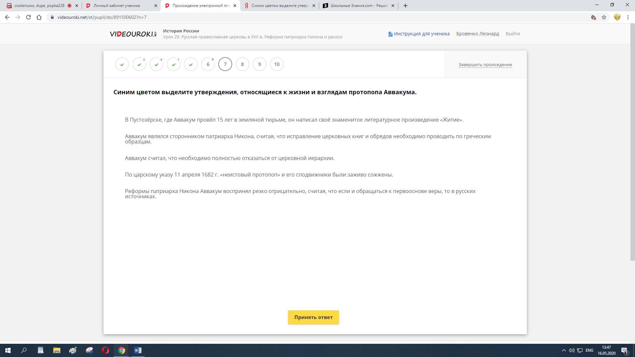The width and height of the screenshot is (635, 357).
Task: Go to question number 8
Action: [242, 64]
